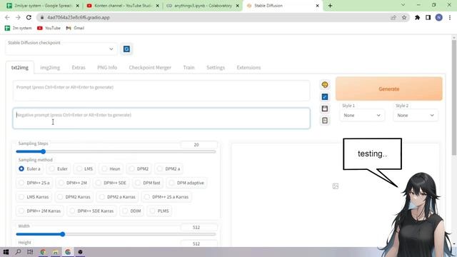Open the 2m system bookmark

click(19, 28)
